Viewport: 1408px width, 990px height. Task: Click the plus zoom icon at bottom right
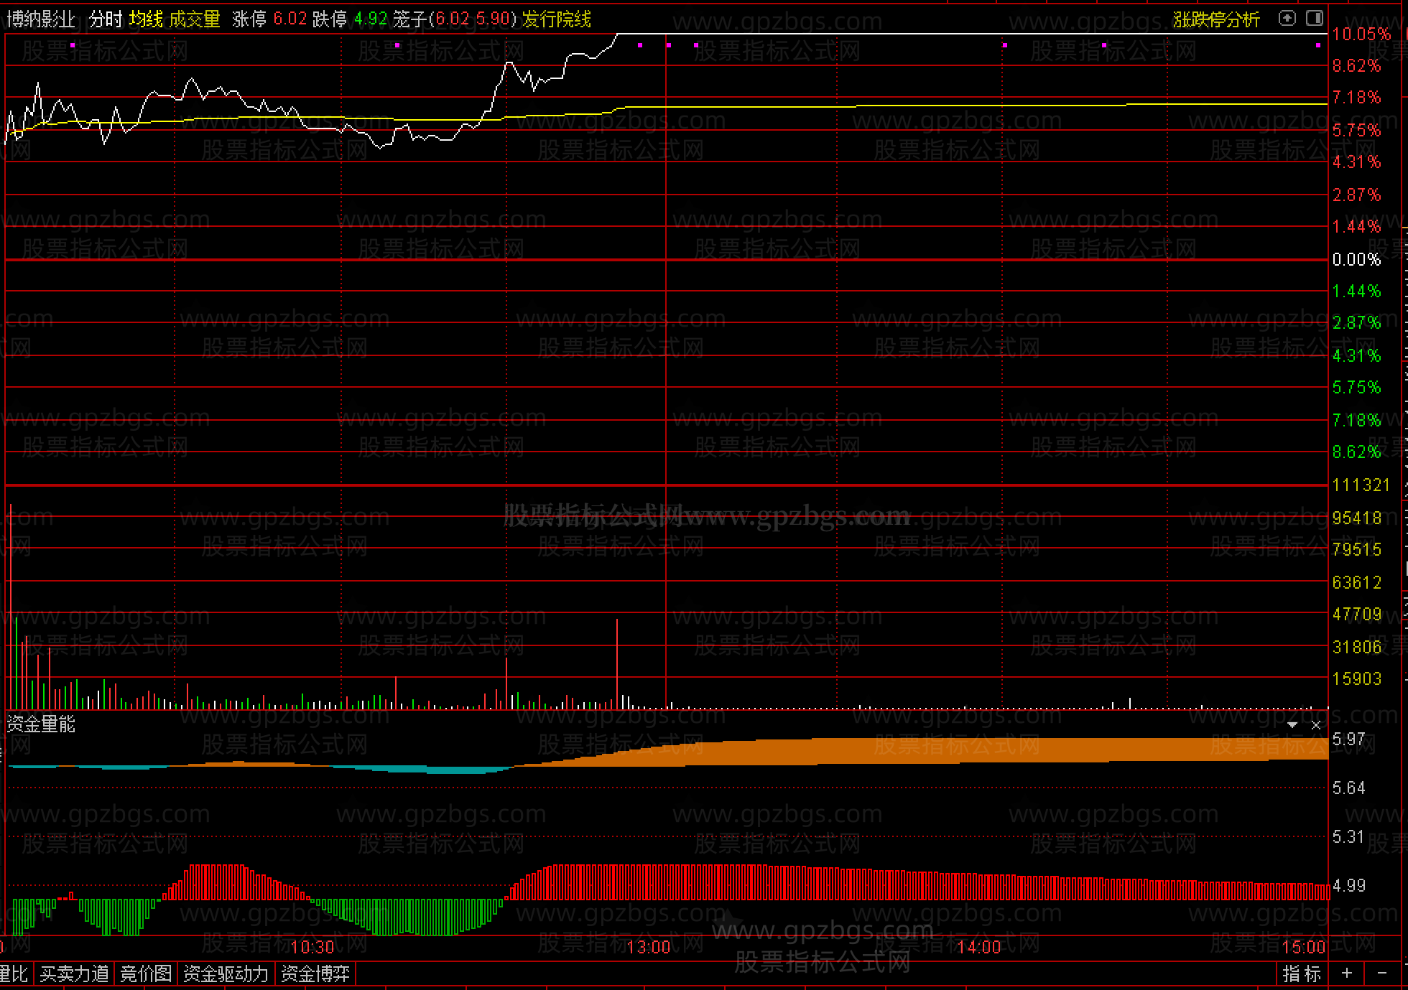(x=1347, y=973)
